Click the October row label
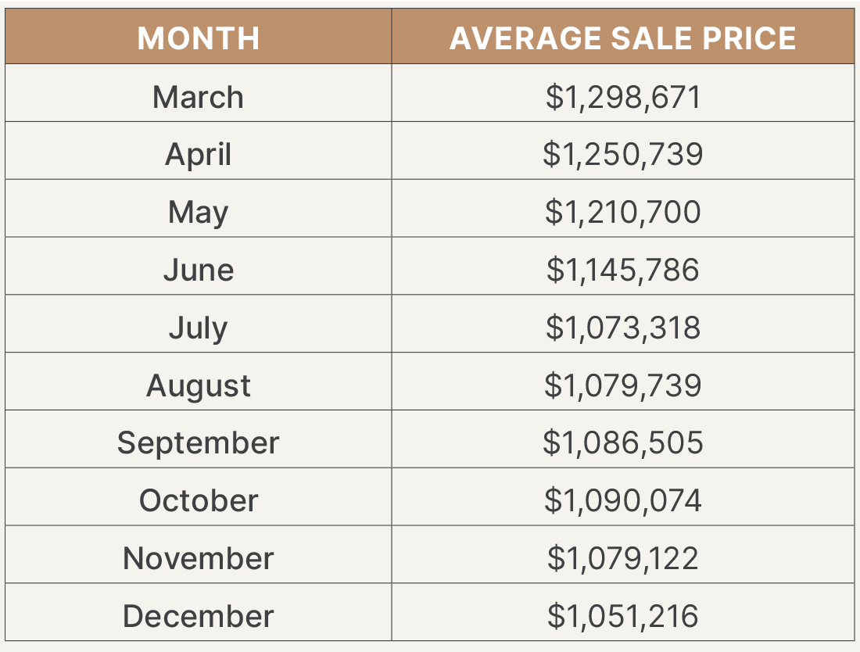This screenshot has height=652, width=860. tap(199, 500)
